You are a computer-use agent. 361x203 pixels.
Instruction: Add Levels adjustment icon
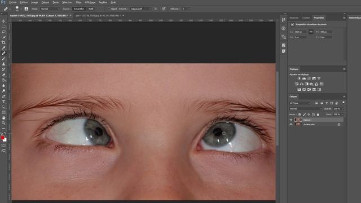pyautogui.click(x=304, y=78)
